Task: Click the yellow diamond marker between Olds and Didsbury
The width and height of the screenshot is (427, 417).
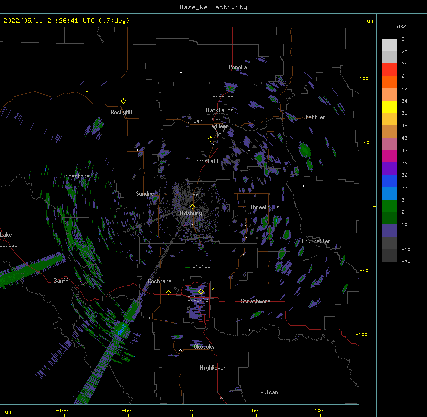Action: tap(192, 206)
